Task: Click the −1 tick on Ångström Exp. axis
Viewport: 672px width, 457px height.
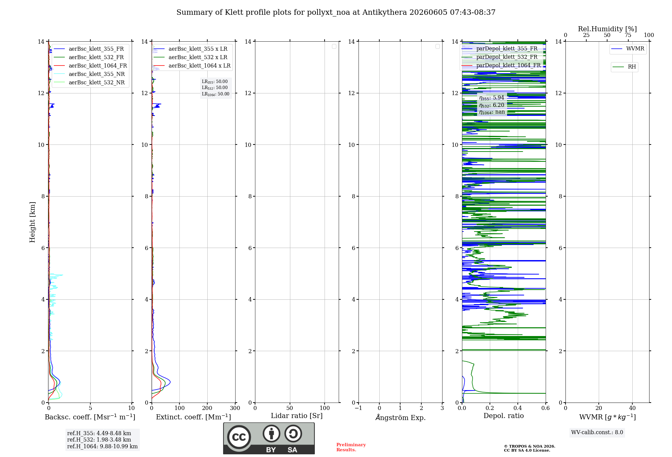Action: [359, 408]
